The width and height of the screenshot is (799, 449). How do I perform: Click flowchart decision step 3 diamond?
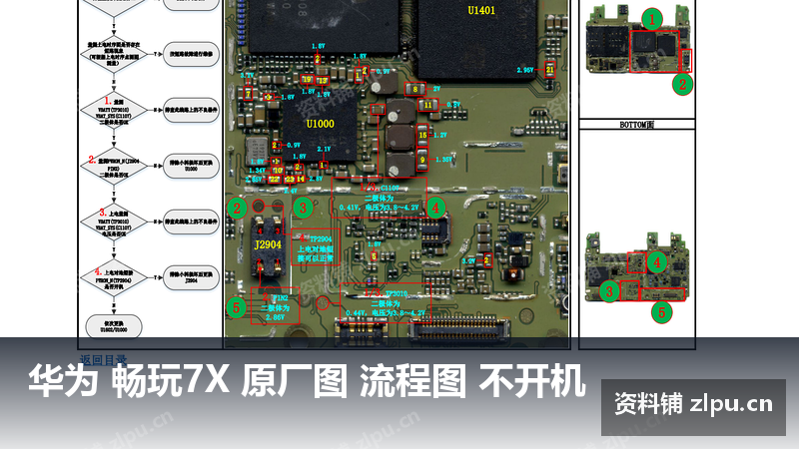pyautogui.click(x=114, y=222)
